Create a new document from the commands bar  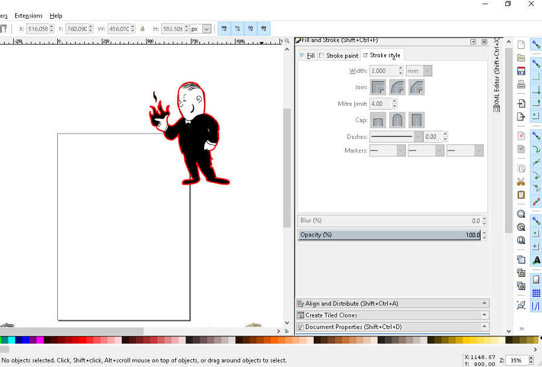521,45
